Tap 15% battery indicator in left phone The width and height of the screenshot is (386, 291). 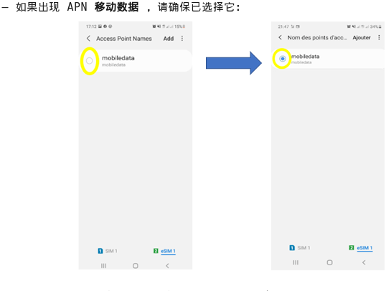179,27
